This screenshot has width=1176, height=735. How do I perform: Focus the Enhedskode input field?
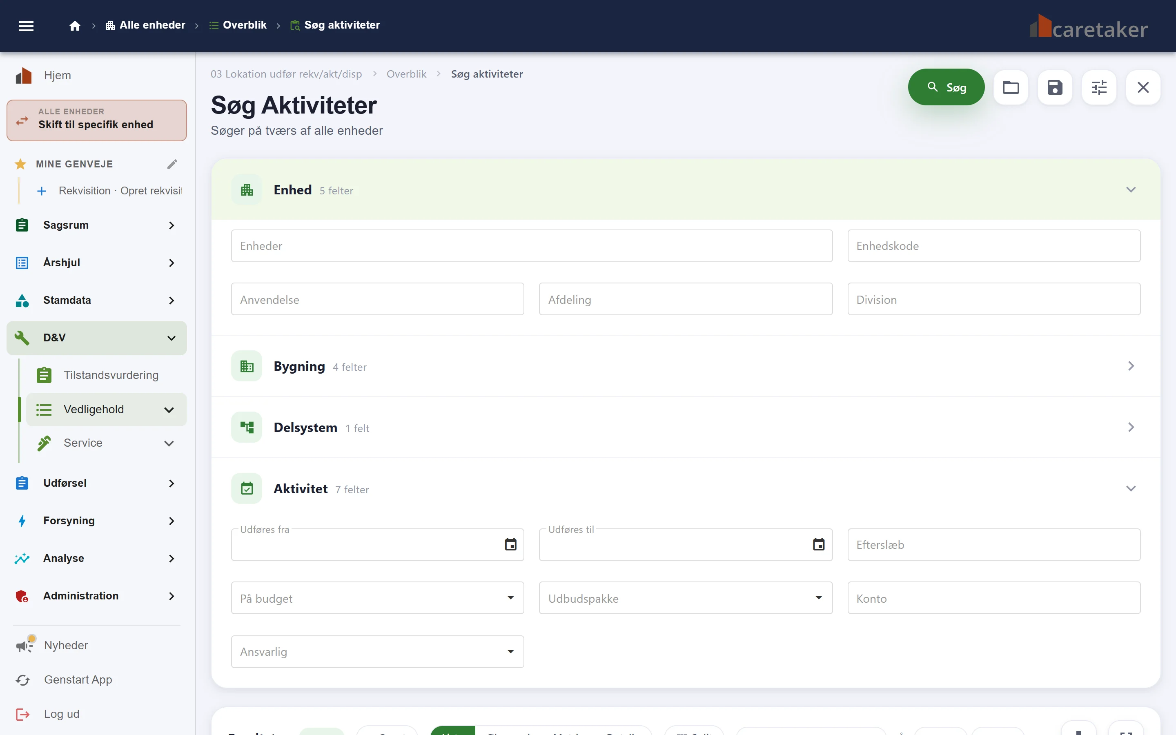pyautogui.click(x=994, y=246)
